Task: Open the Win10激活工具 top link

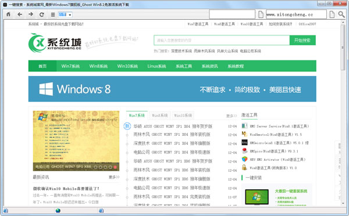Action: point(252,24)
